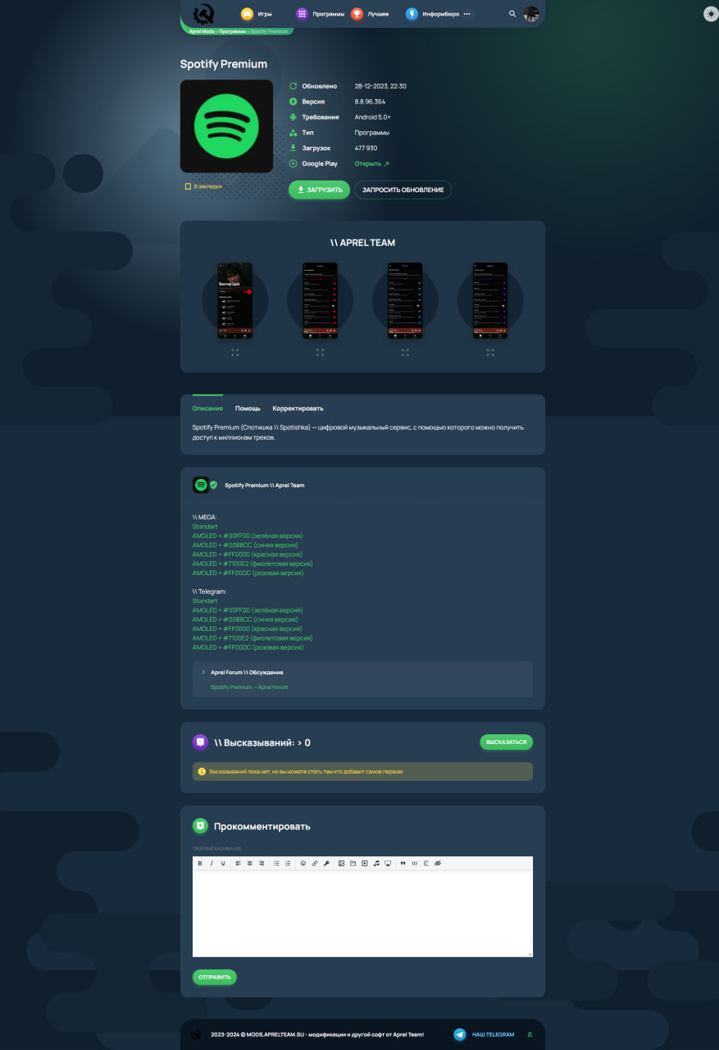Click MEGA AMOLED #FF0000 red version link
Screen dimensions: 719x1050
pos(248,555)
